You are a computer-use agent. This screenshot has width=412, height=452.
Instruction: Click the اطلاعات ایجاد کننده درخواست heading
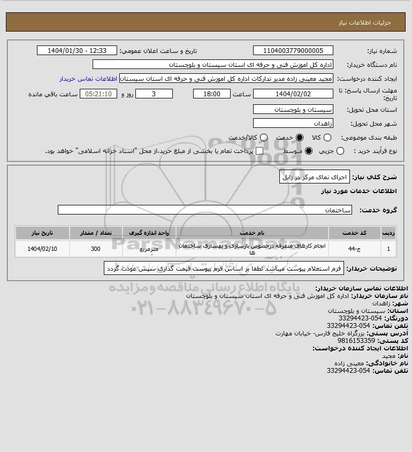[361, 348]
